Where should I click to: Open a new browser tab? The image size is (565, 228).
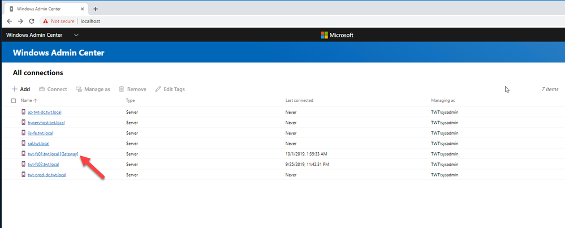click(96, 9)
